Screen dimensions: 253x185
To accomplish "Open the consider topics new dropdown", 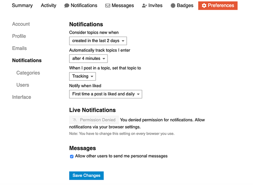I will tap(98, 41).
